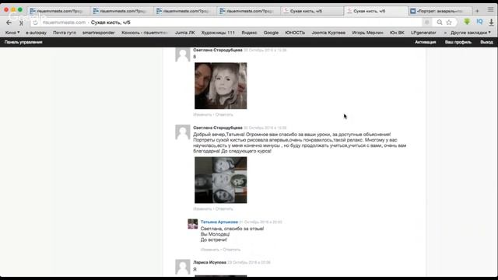Expand the Кино bookmarks folder
This screenshot has height=280, width=498.
(12, 33)
